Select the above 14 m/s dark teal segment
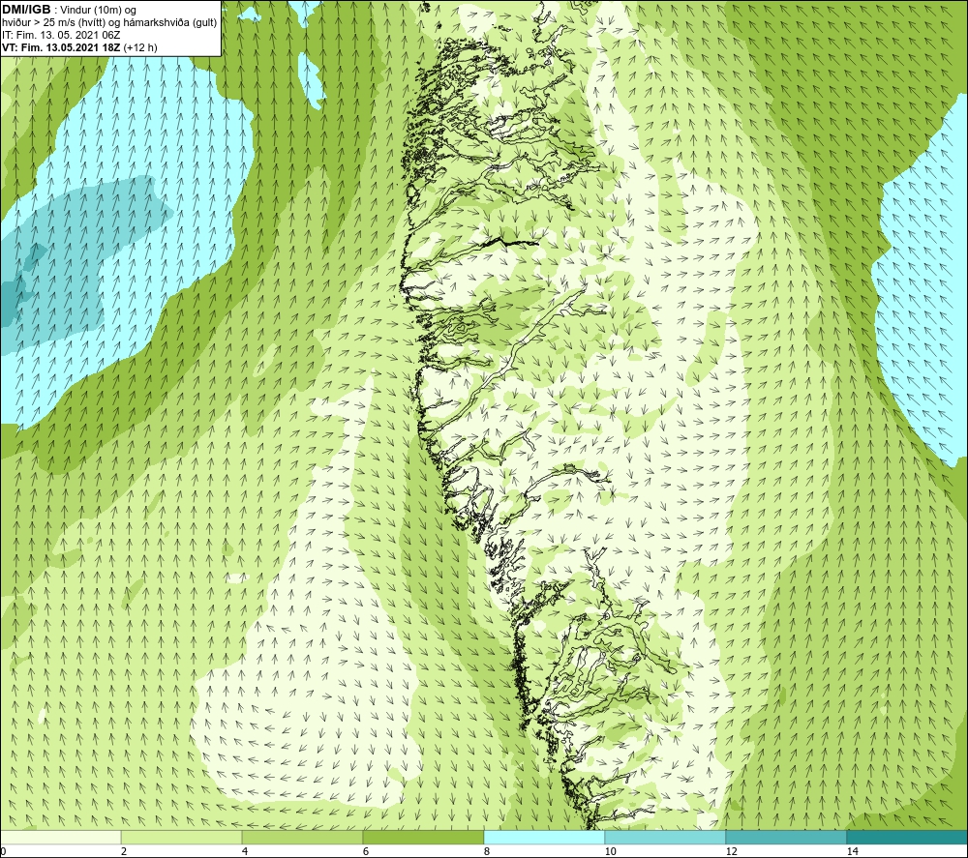This screenshot has width=968, height=858. [908, 837]
